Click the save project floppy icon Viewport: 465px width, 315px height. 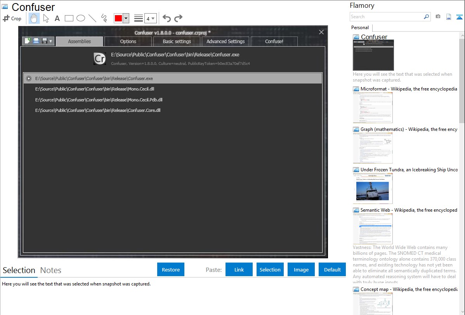pyautogui.click(x=45, y=41)
